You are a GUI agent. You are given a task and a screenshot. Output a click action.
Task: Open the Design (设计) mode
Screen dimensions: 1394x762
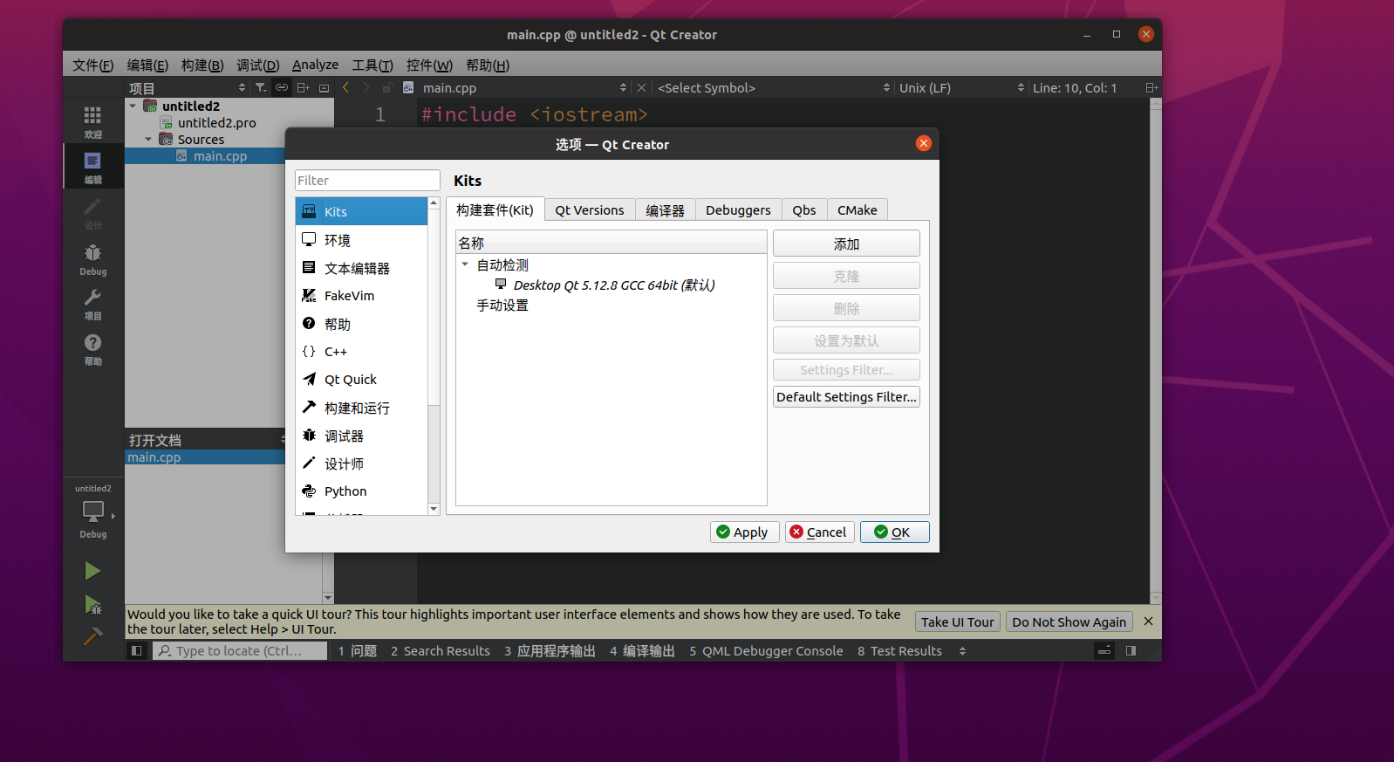pos(92,212)
